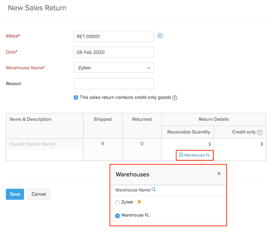Click the RMA number settings gear icon
The image size is (272, 232).
[160, 36]
